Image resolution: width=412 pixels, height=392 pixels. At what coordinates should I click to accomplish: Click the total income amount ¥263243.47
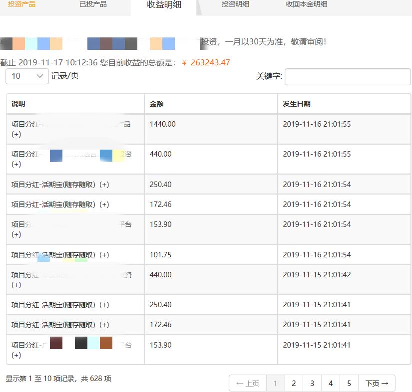[205, 63]
